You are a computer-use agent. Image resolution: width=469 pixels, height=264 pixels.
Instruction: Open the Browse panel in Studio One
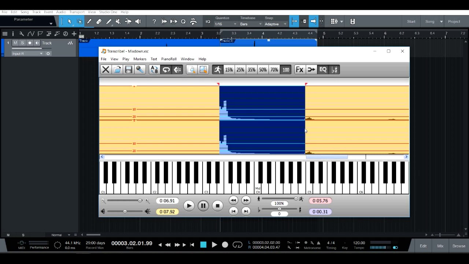pyautogui.click(x=459, y=246)
